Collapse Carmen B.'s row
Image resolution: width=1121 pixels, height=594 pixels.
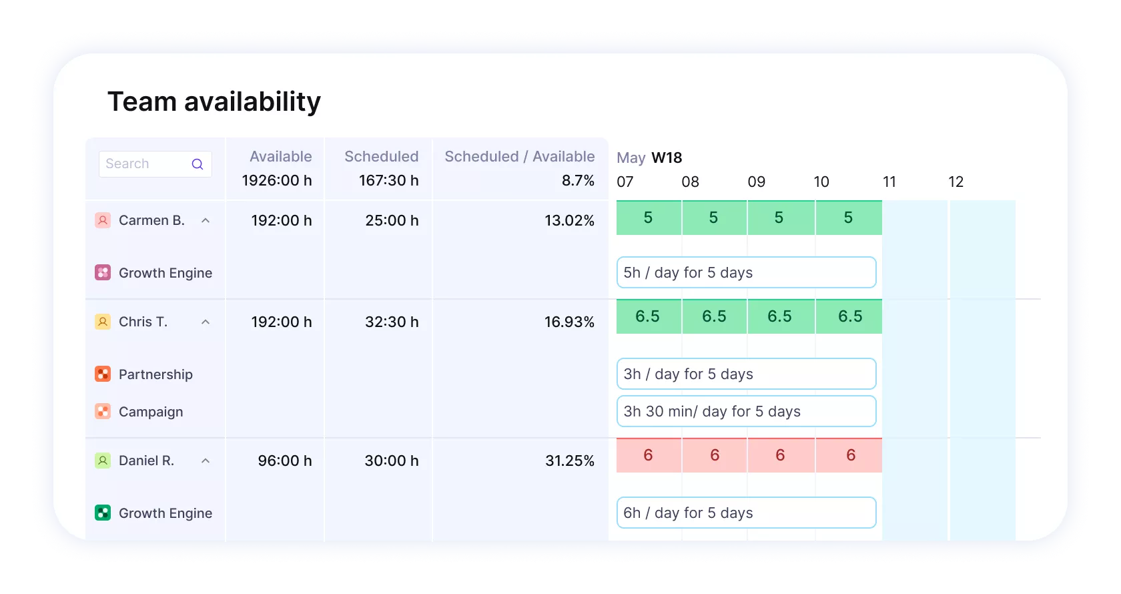[x=206, y=220]
